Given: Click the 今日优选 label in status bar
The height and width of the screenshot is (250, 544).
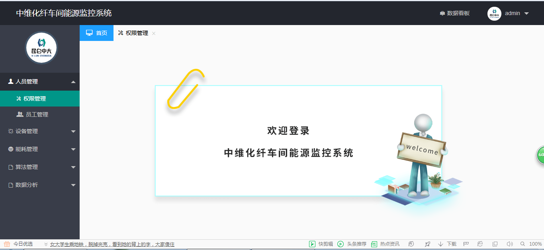Looking at the screenshot, I should (x=23, y=244).
